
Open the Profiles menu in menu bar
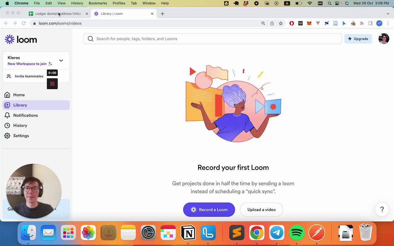point(119,3)
